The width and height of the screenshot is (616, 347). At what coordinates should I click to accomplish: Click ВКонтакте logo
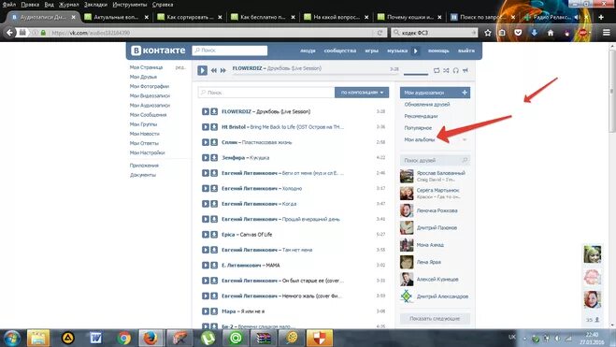tap(158, 51)
